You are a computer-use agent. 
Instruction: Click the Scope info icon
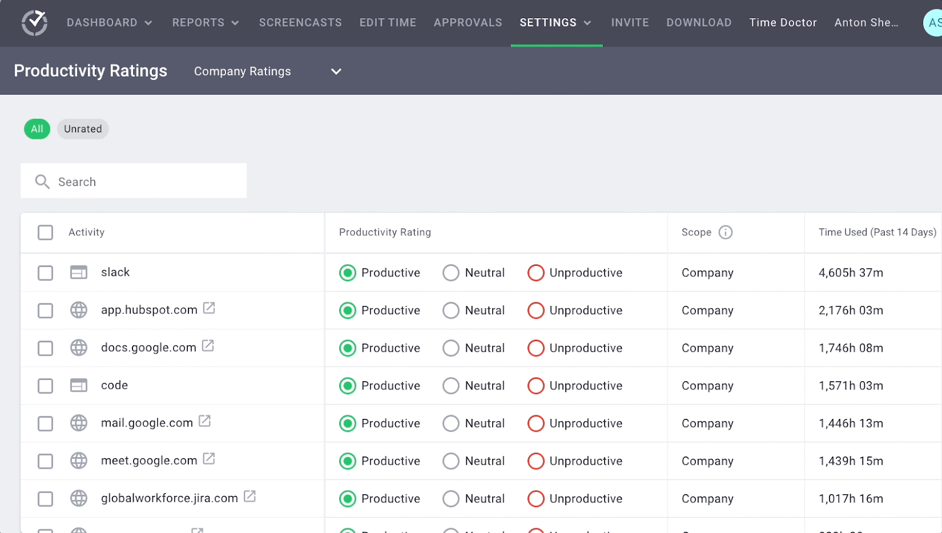[726, 232]
